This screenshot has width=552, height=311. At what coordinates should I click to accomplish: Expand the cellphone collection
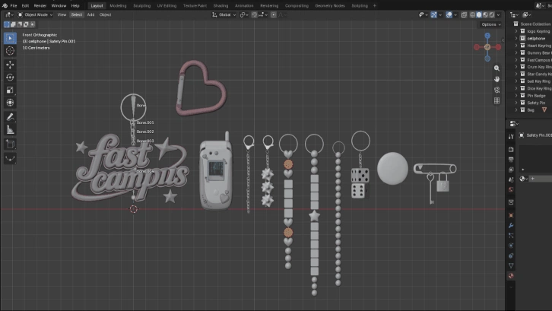click(x=516, y=38)
